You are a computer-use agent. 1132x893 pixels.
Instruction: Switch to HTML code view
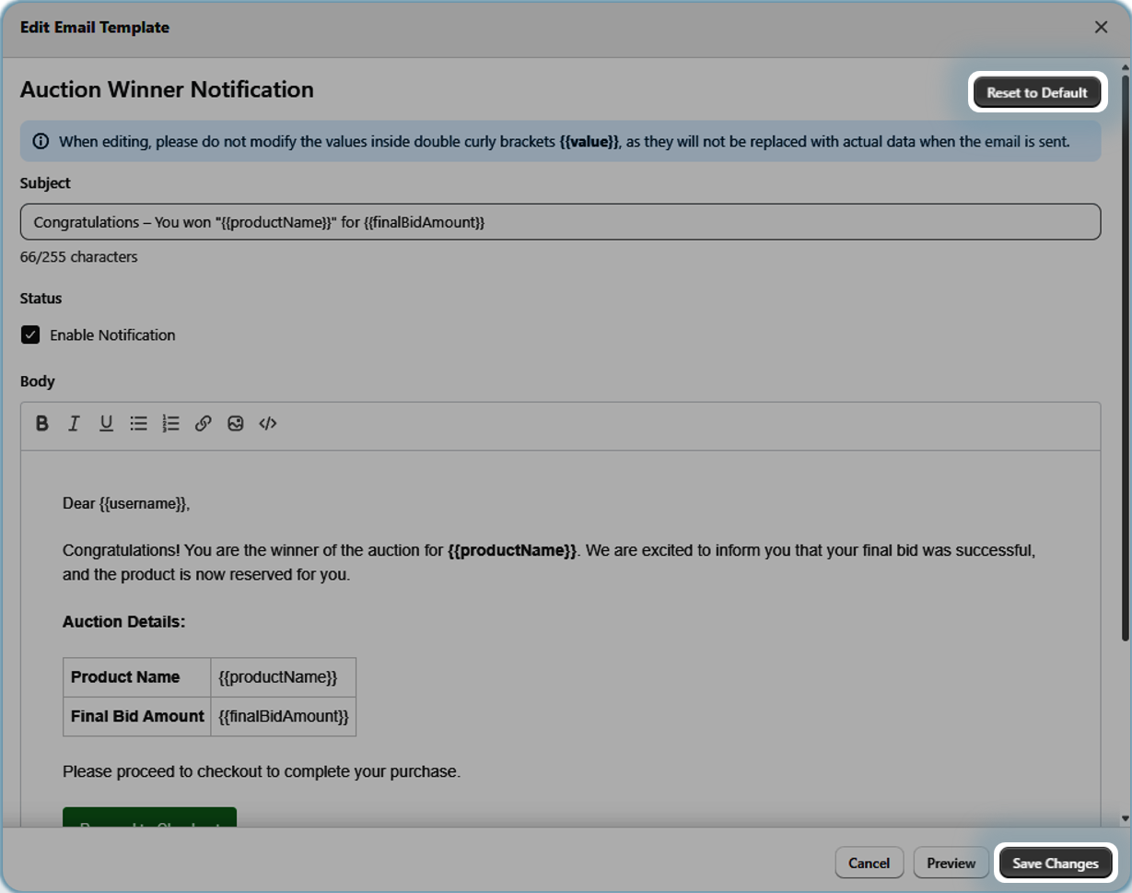tap(268, 424)
